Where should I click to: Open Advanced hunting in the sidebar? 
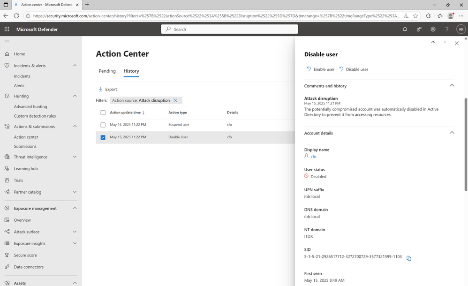coord(30,106)
